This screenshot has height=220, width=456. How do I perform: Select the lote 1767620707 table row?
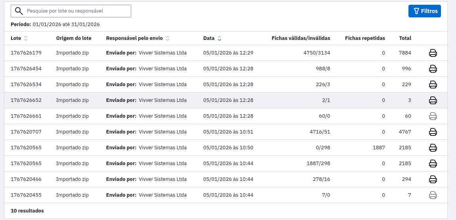(158, 132)
